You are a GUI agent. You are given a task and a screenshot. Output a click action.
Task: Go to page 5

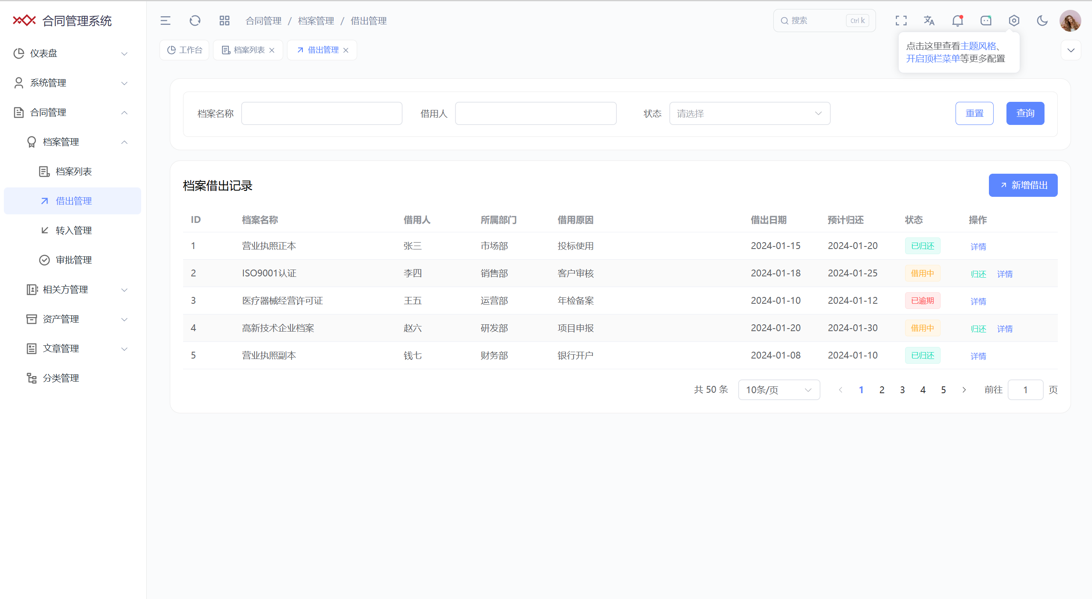(944, 390)
